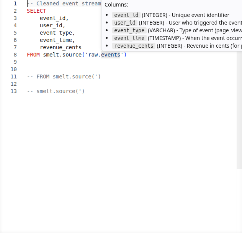242x233 pixels.
Task: Click comment '-- smelt.source(')' on line 13
Action: [56, 91]
